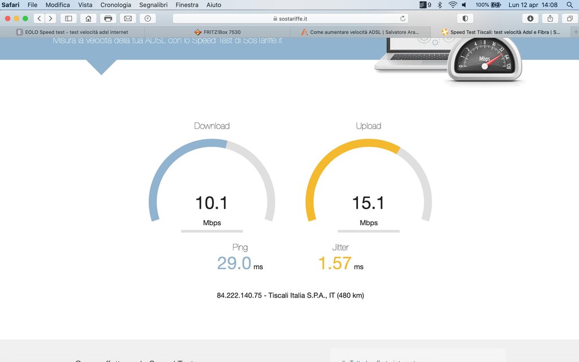Switch to EOLO Speed test tab
Screen dimensions: 579x362
point(72,32)
